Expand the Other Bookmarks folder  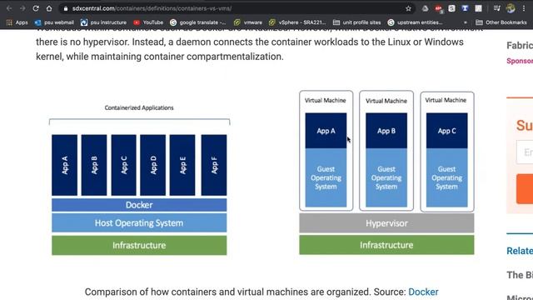[501, 22]
